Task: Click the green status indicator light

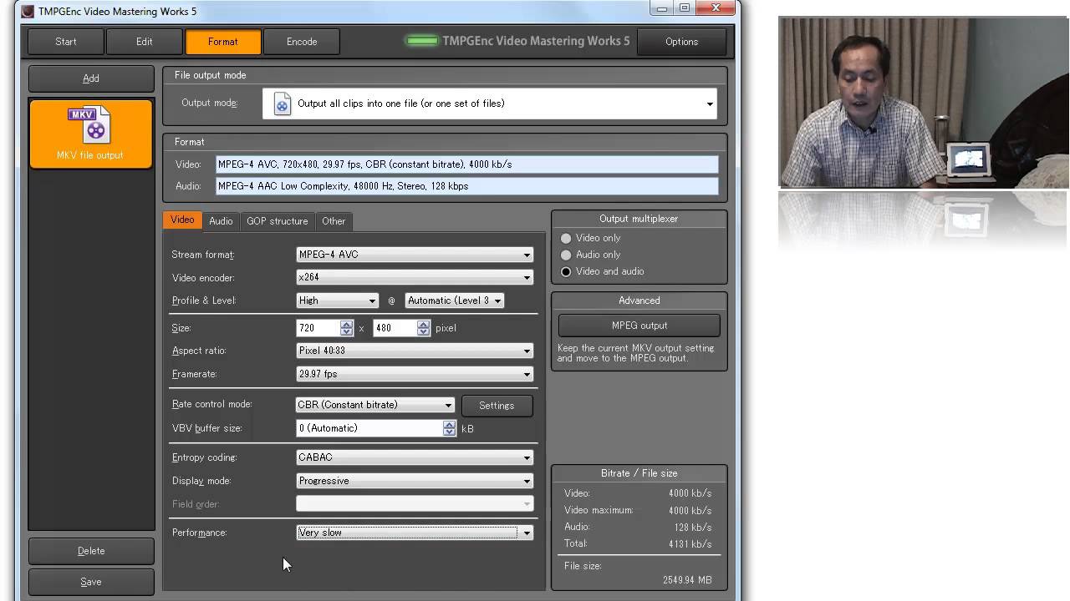Action: point(422,41)
